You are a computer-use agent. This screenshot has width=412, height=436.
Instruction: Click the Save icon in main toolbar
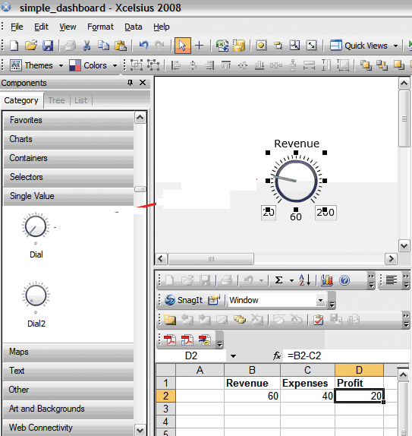point(48,46)
